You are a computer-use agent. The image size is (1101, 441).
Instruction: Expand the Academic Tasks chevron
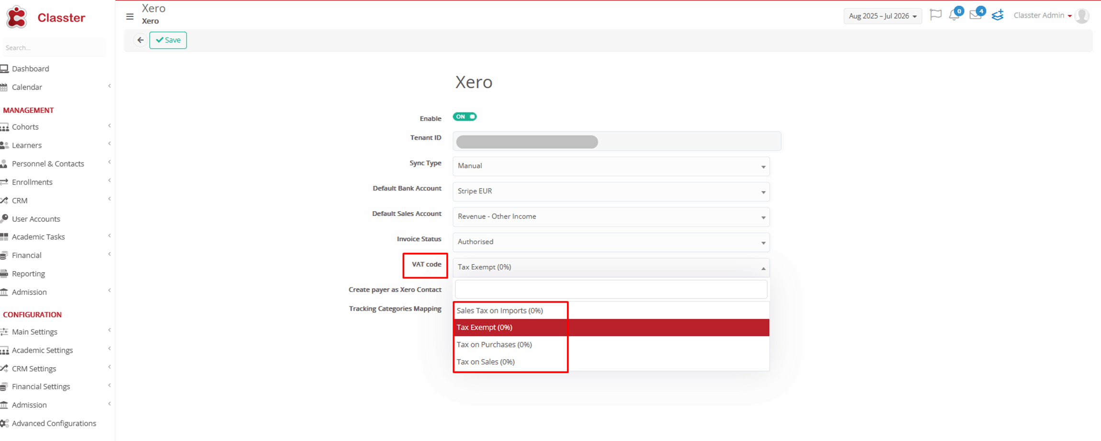(110, 236)
